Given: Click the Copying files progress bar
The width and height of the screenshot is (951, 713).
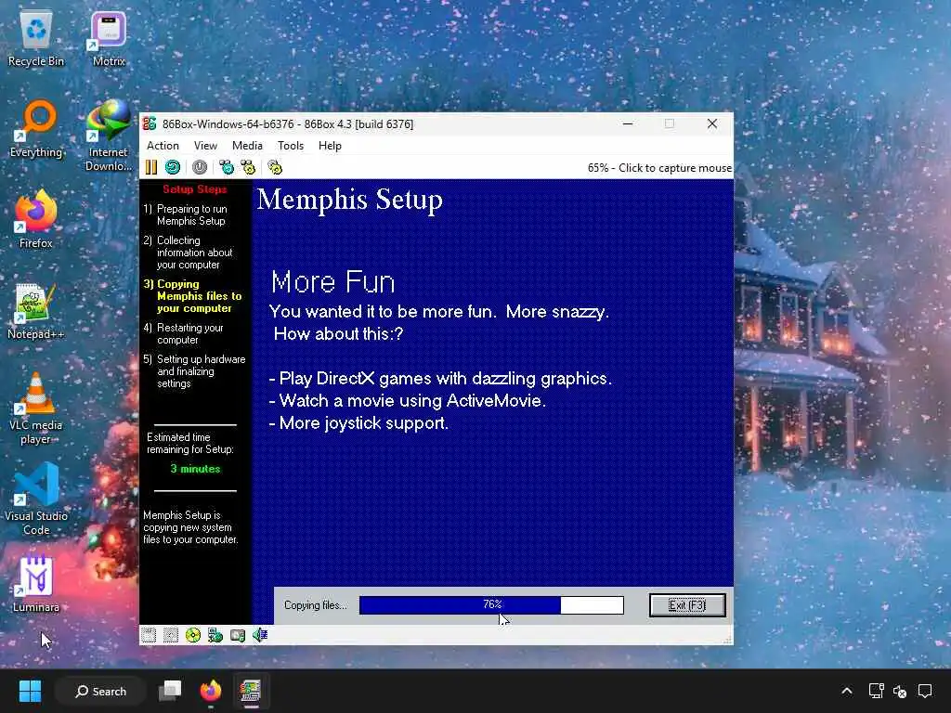Looking at the screenshot, I should pyautogui.click(x=491, y=605).
